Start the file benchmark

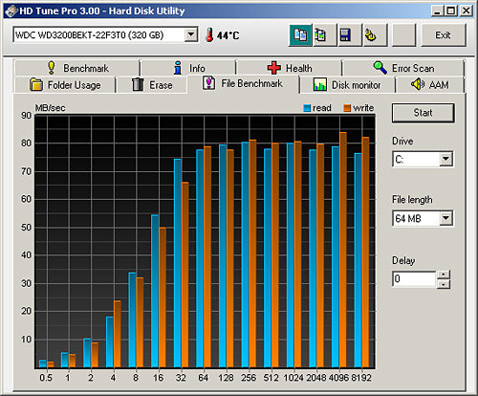pos(424,113)
